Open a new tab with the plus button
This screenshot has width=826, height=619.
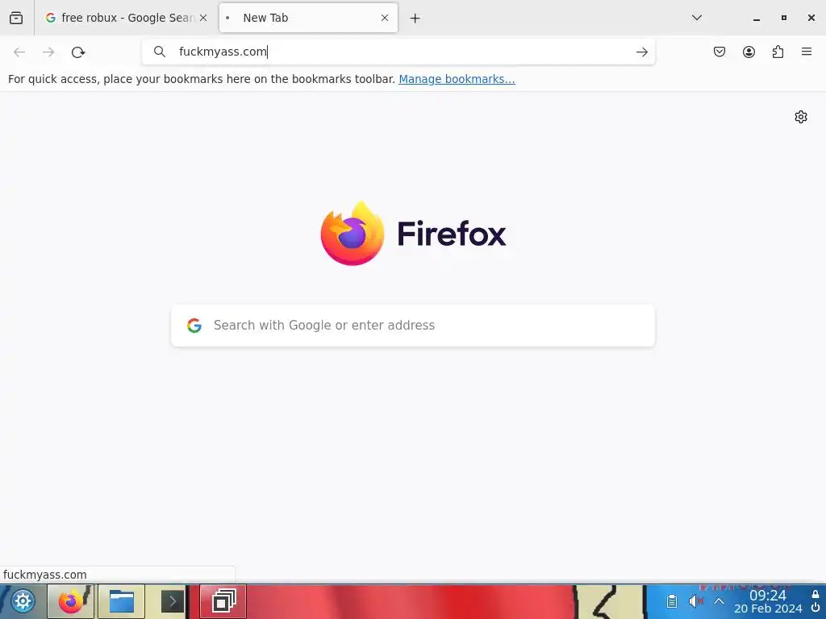click(x=415, y=19)
